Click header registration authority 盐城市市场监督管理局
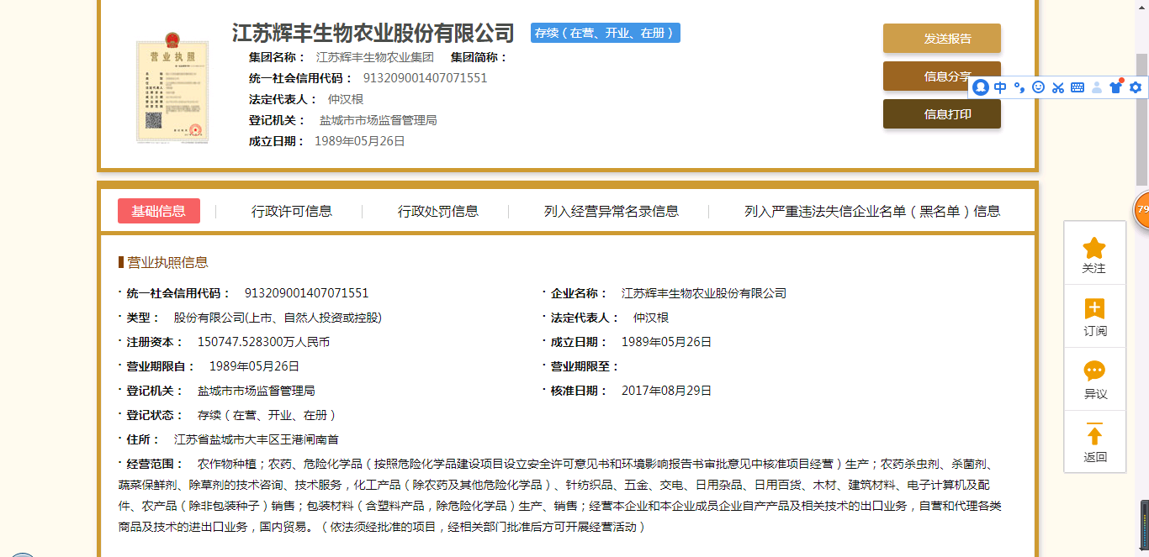Viewport: 1149px width, 557px height. click(378, 120)
